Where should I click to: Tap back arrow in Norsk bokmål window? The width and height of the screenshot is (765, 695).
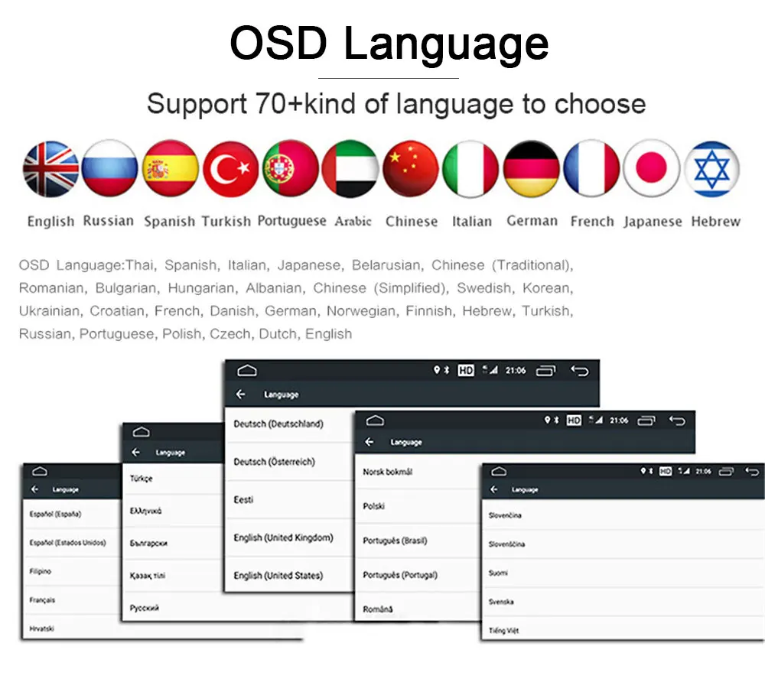pos(369,442)
